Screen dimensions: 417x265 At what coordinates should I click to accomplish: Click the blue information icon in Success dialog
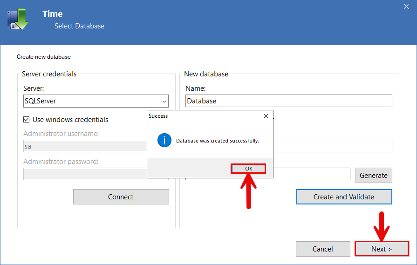coord(164,140)
